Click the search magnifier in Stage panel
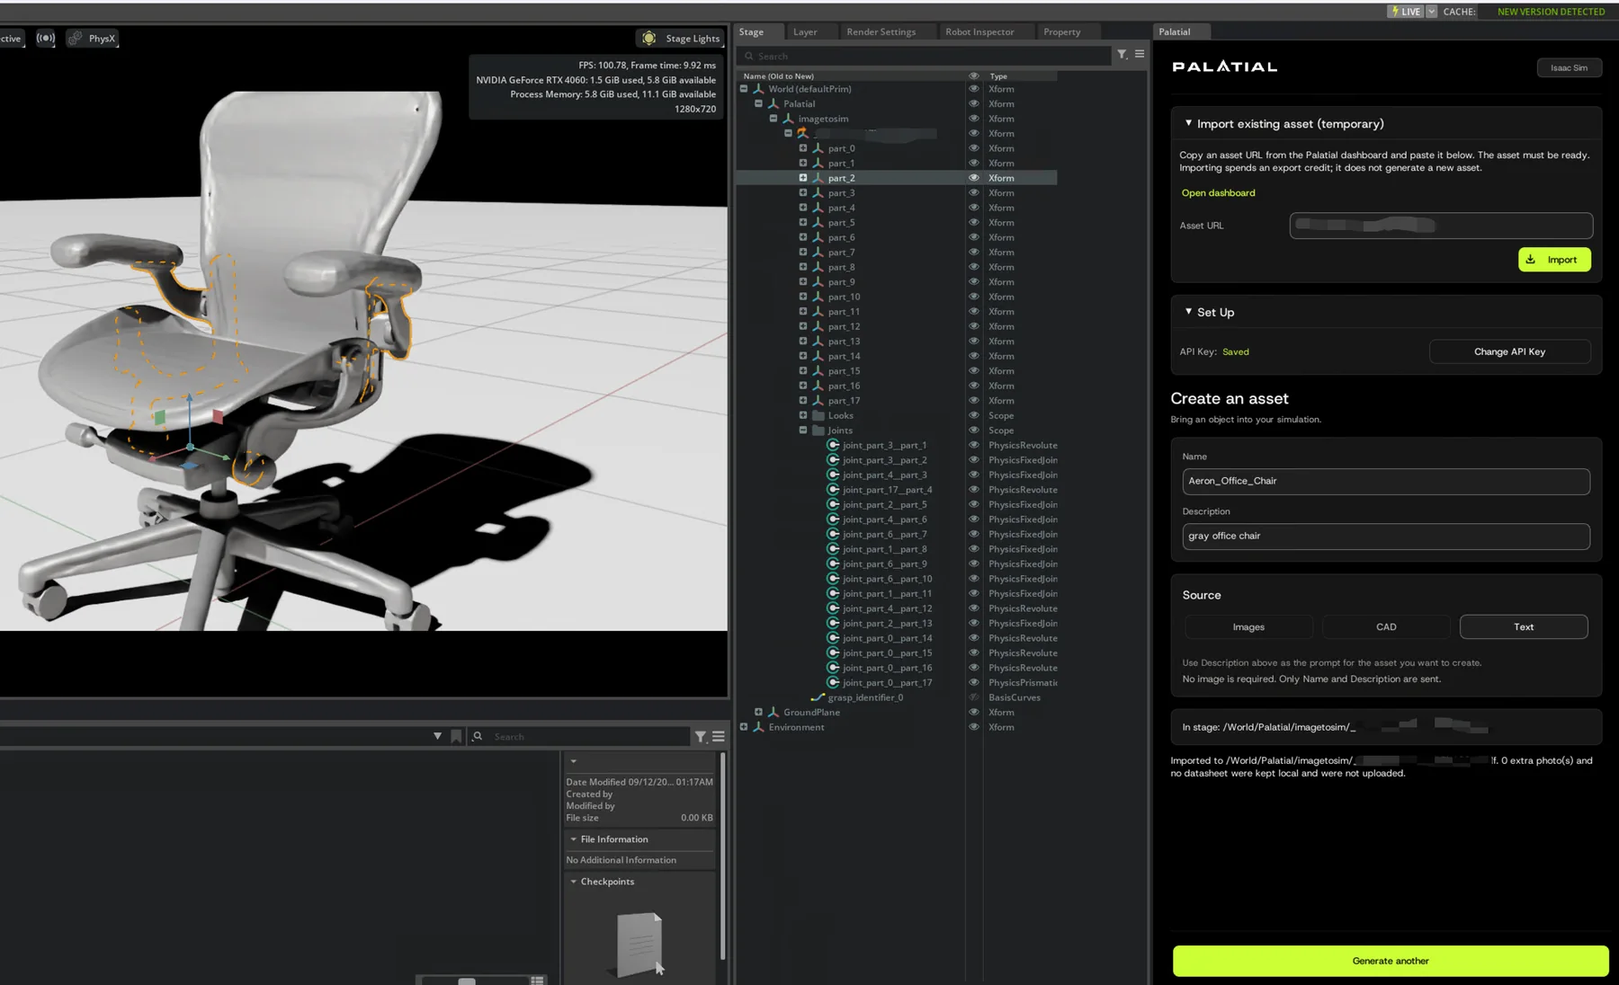Image resolution: width=1619 pixels, height=985 pixels. [x=748, y=57]
